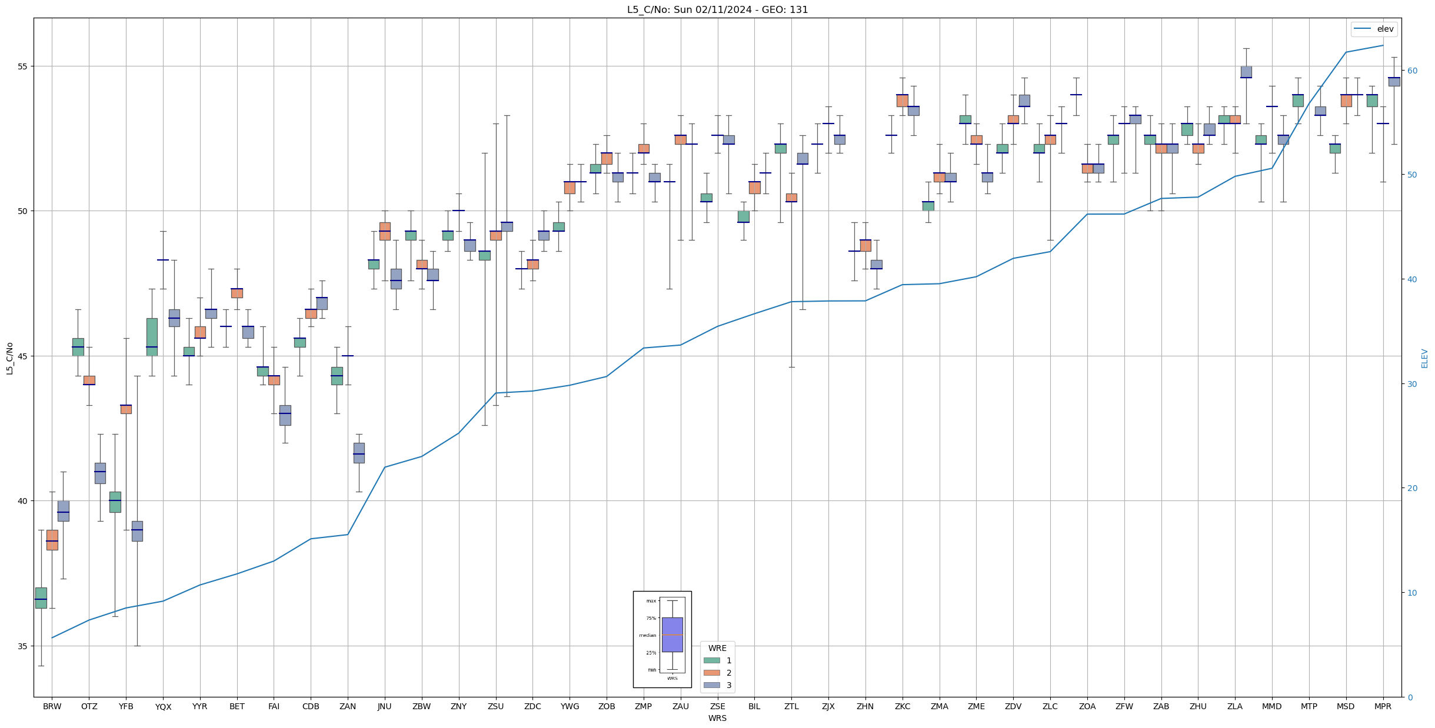Click the ZLA station tick label

(x=1235, y=707)
